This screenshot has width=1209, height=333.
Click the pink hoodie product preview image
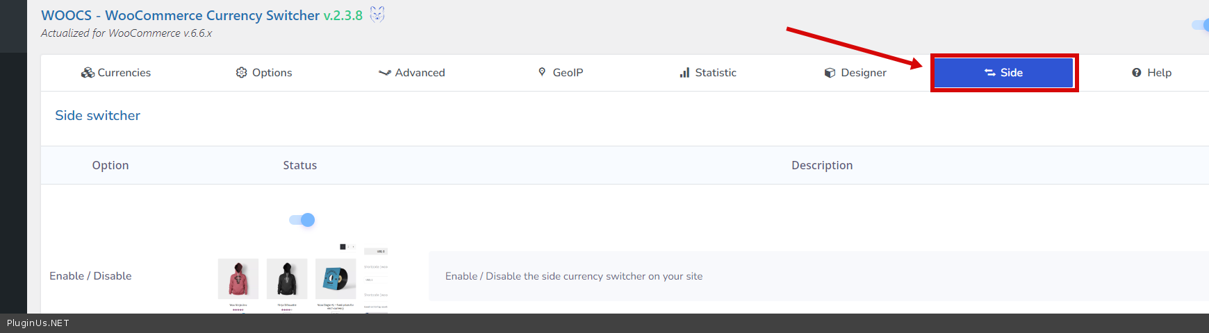[x=238, y=279]
